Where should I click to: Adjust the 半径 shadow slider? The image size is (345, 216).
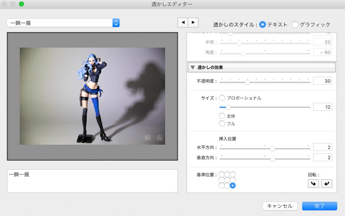239,43
